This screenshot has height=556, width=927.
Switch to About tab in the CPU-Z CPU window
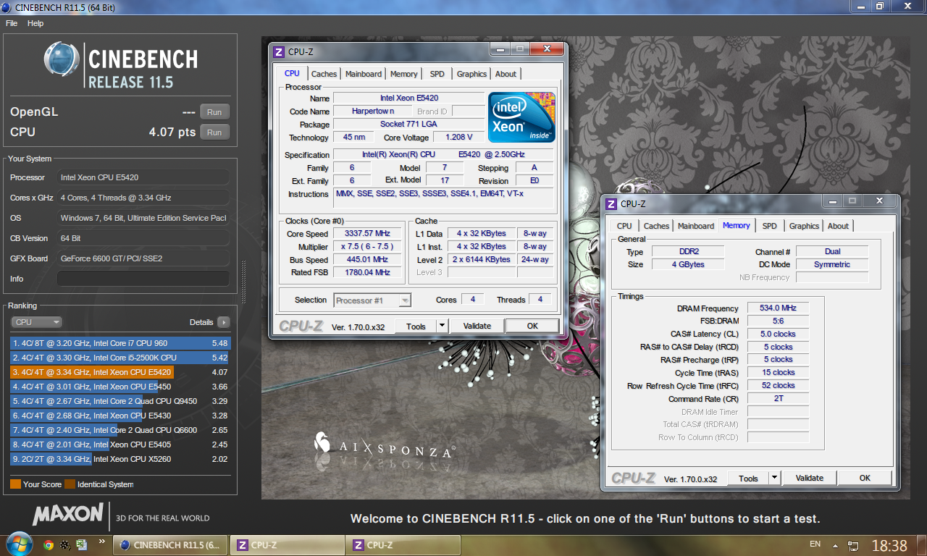pos(506,74)
